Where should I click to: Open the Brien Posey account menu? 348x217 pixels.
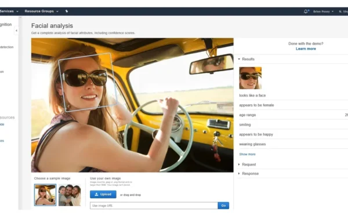coord(323,12)
